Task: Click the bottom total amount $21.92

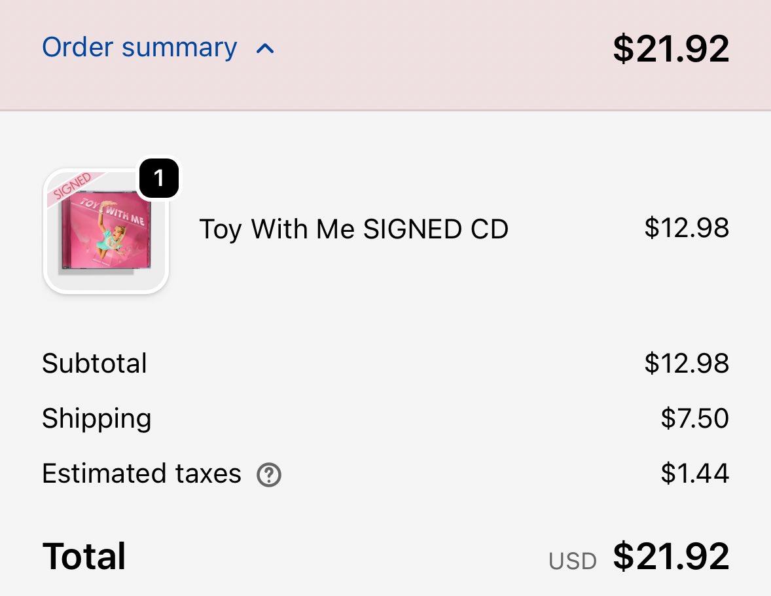Action: coord(671,557)
